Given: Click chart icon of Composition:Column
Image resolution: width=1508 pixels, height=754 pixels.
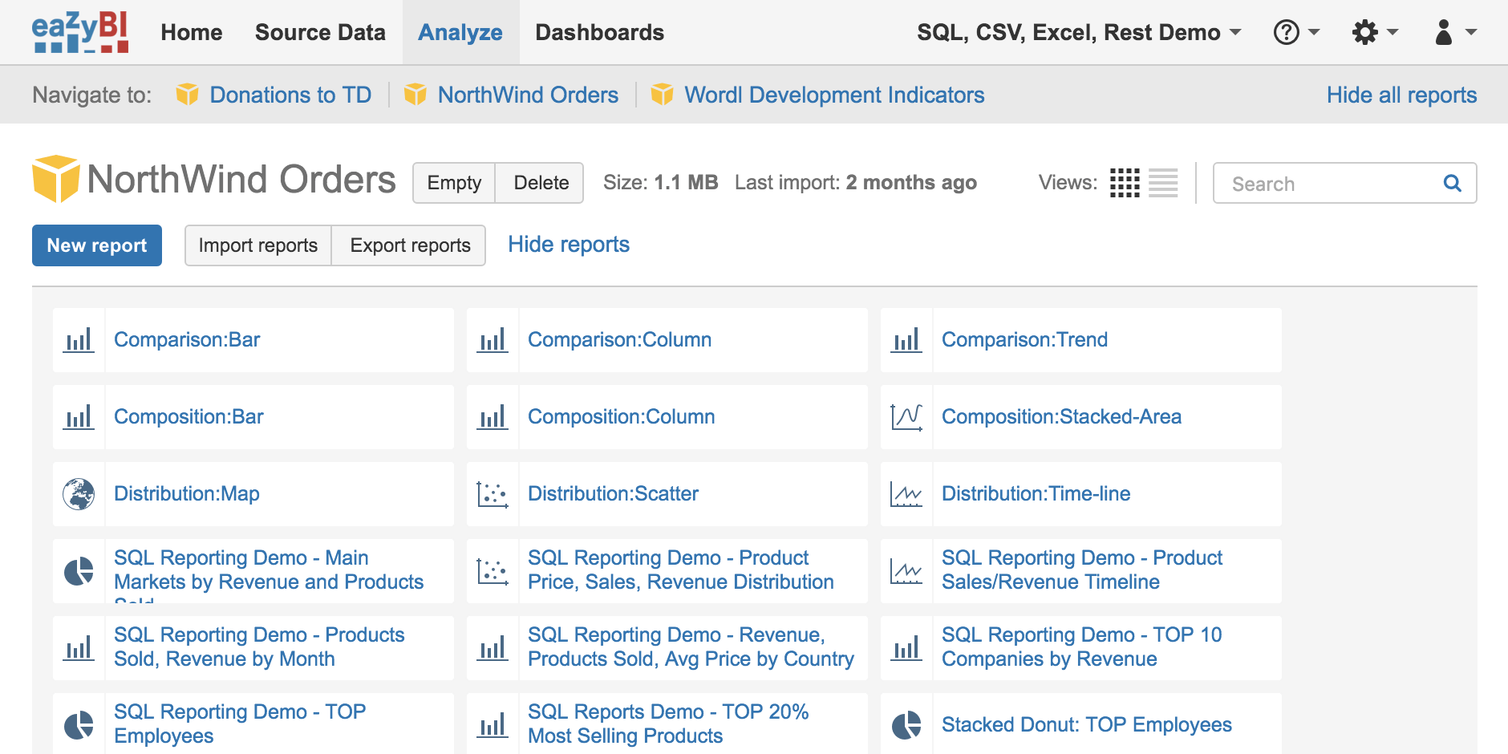Looking at the screenshot, I should click(493, 417).
